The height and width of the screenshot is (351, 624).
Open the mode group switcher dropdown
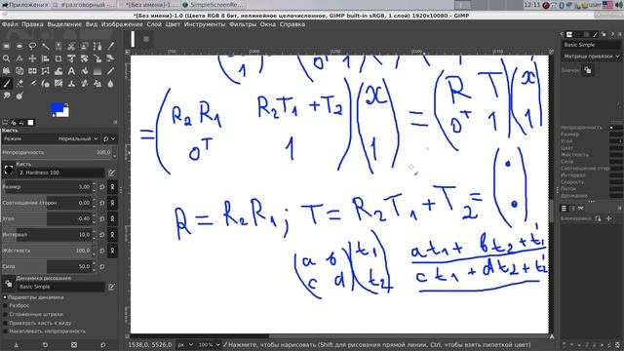point(109,138)
